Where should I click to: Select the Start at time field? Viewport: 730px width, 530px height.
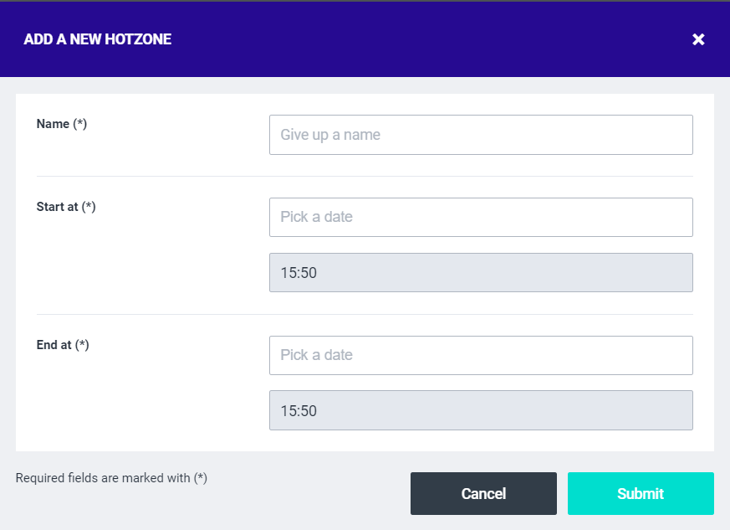[x=481, y=272]
